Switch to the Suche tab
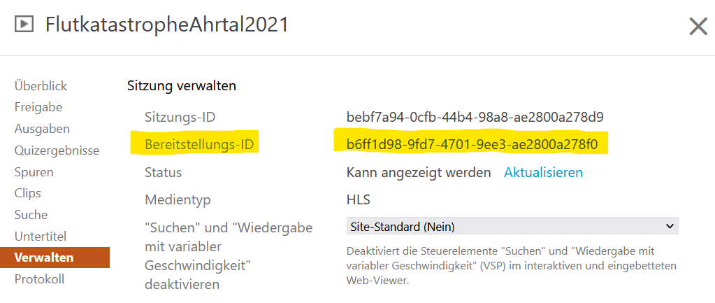The image size is (715, 303). 31,214
